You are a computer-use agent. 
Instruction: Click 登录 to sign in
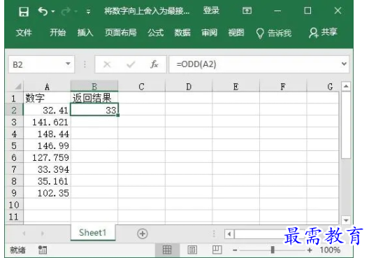(211, 10)
